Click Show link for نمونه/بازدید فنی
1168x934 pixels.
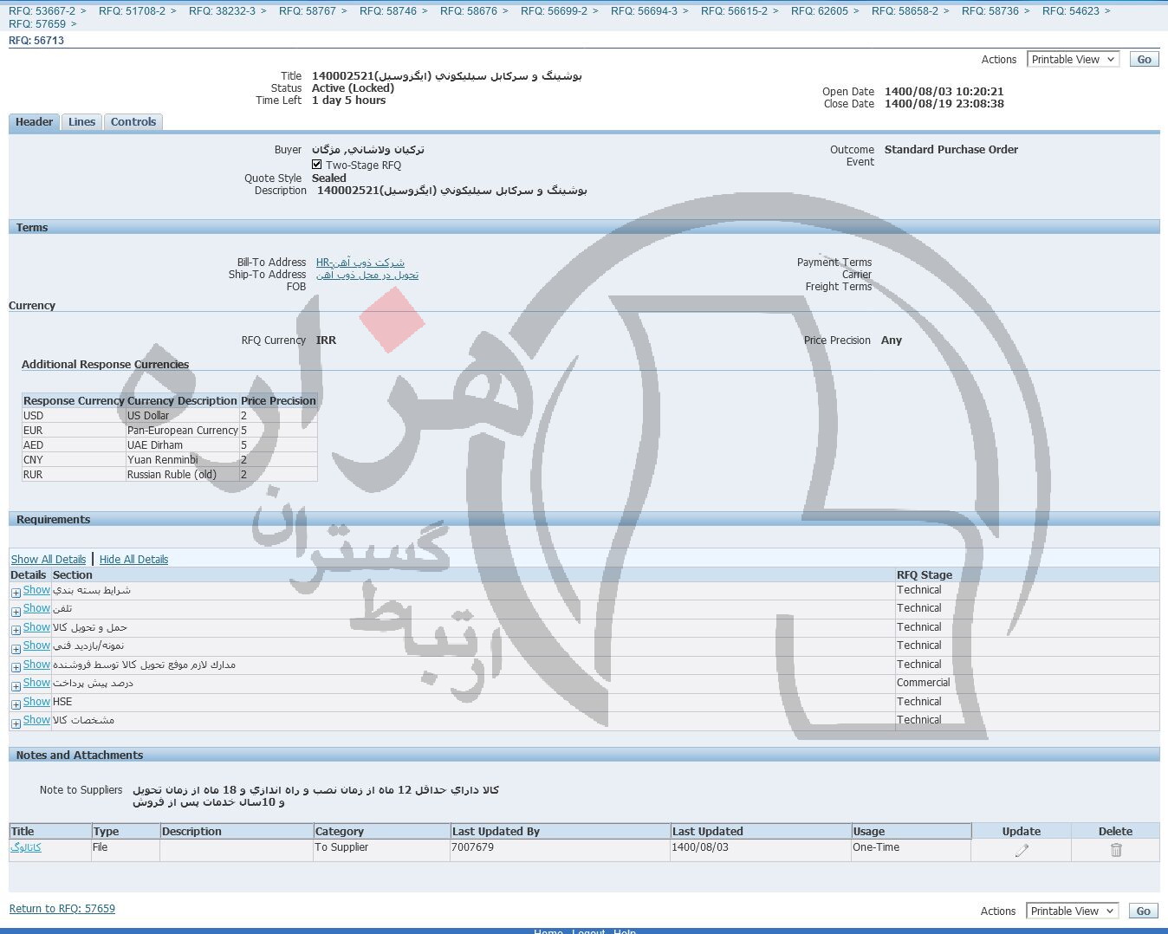36,645
